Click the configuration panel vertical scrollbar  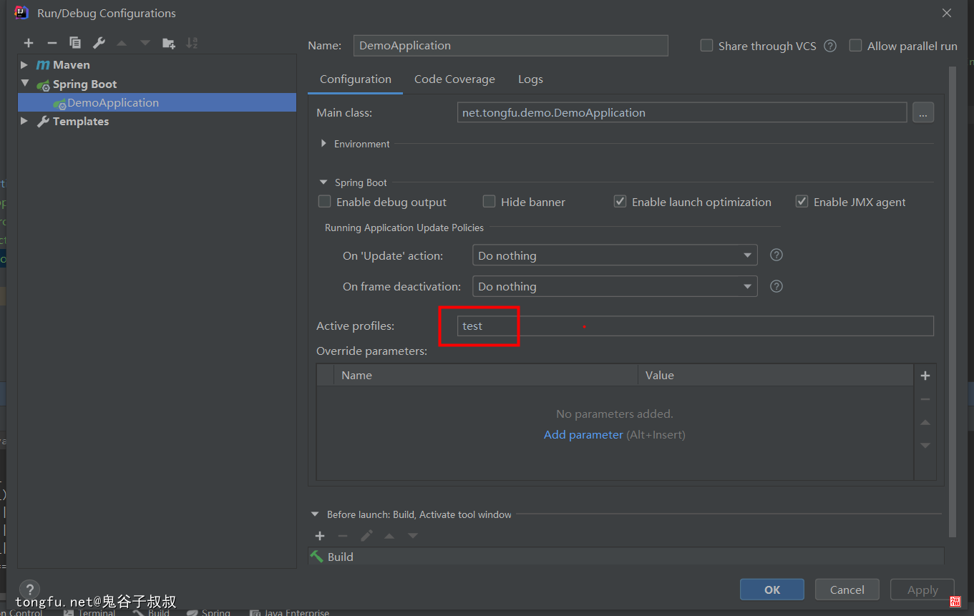(x=952, y=300)
